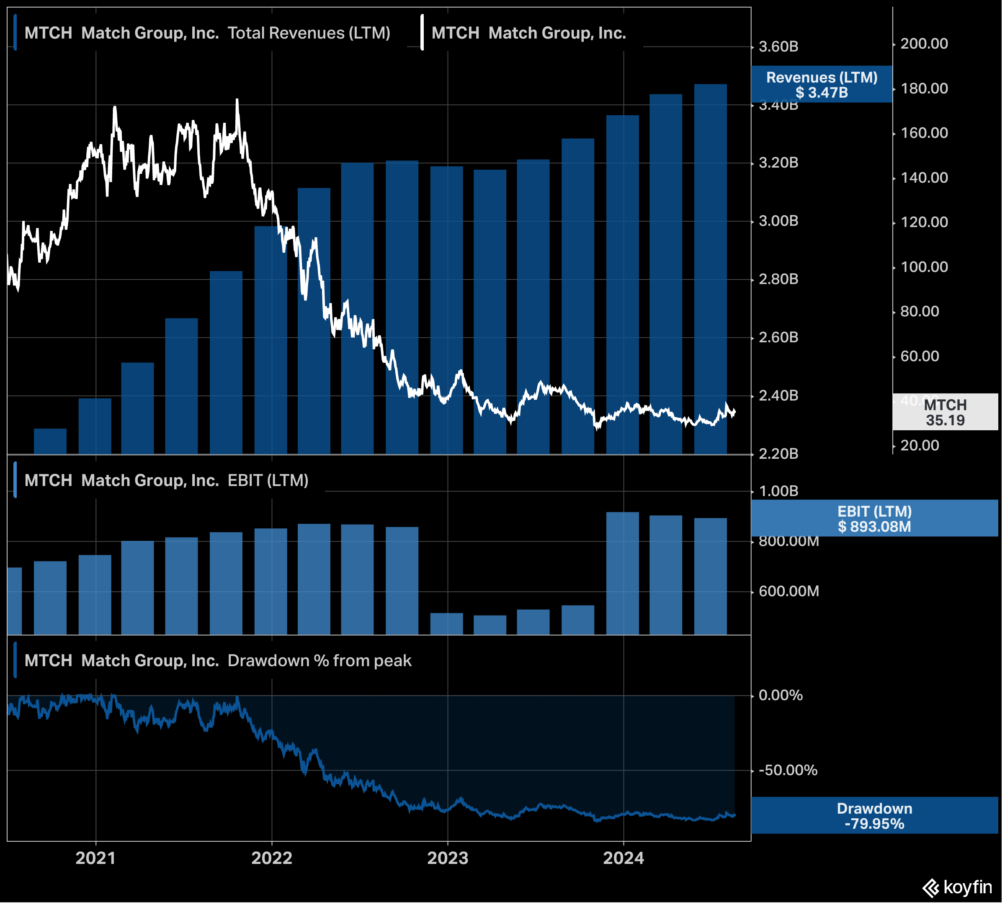Click the 2023 time axis label
The image size is (1005, 905).
[x=447, y=858]
